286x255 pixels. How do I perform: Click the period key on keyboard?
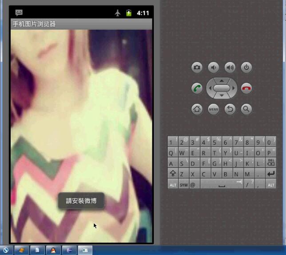(260, 173)
